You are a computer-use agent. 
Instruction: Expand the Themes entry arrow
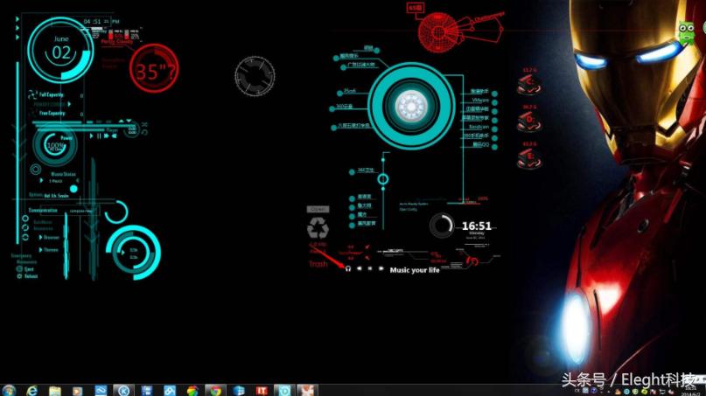[x=40, y=250]
